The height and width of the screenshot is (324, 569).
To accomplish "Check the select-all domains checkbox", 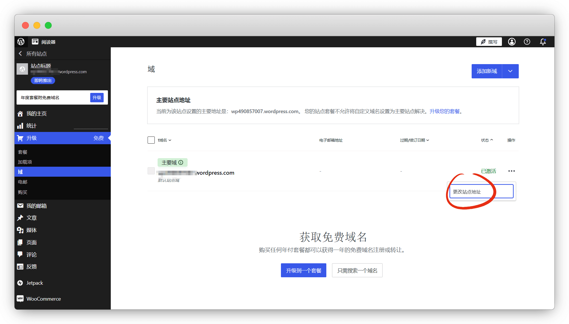I will click(151, 140).
